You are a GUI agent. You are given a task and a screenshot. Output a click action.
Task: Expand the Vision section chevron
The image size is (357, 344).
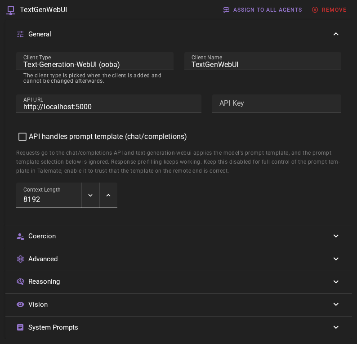(x=336, y=304)
